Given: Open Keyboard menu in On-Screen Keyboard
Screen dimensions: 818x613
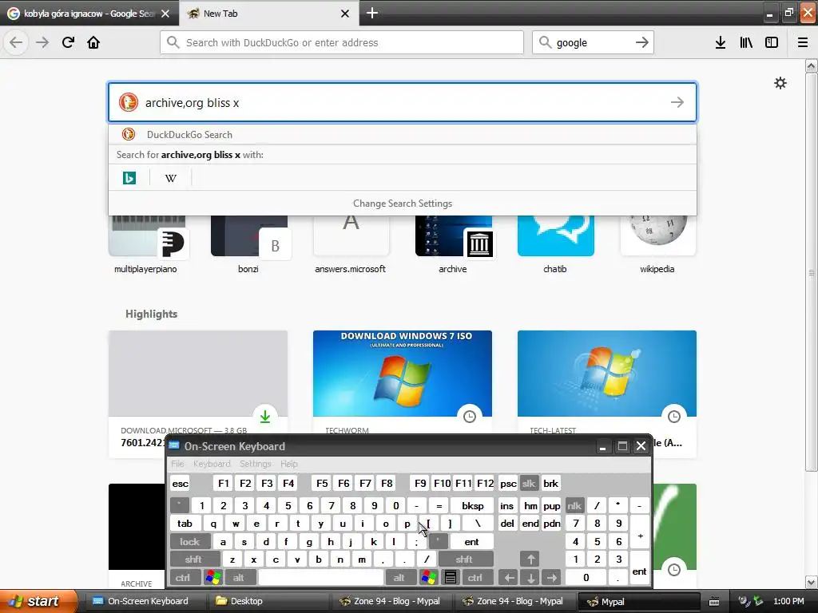Looking at the screenshot, I should 212,464.
